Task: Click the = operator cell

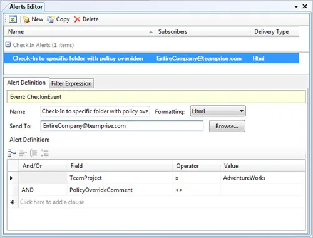Action: pyautogui.click(x=197, y=178)
